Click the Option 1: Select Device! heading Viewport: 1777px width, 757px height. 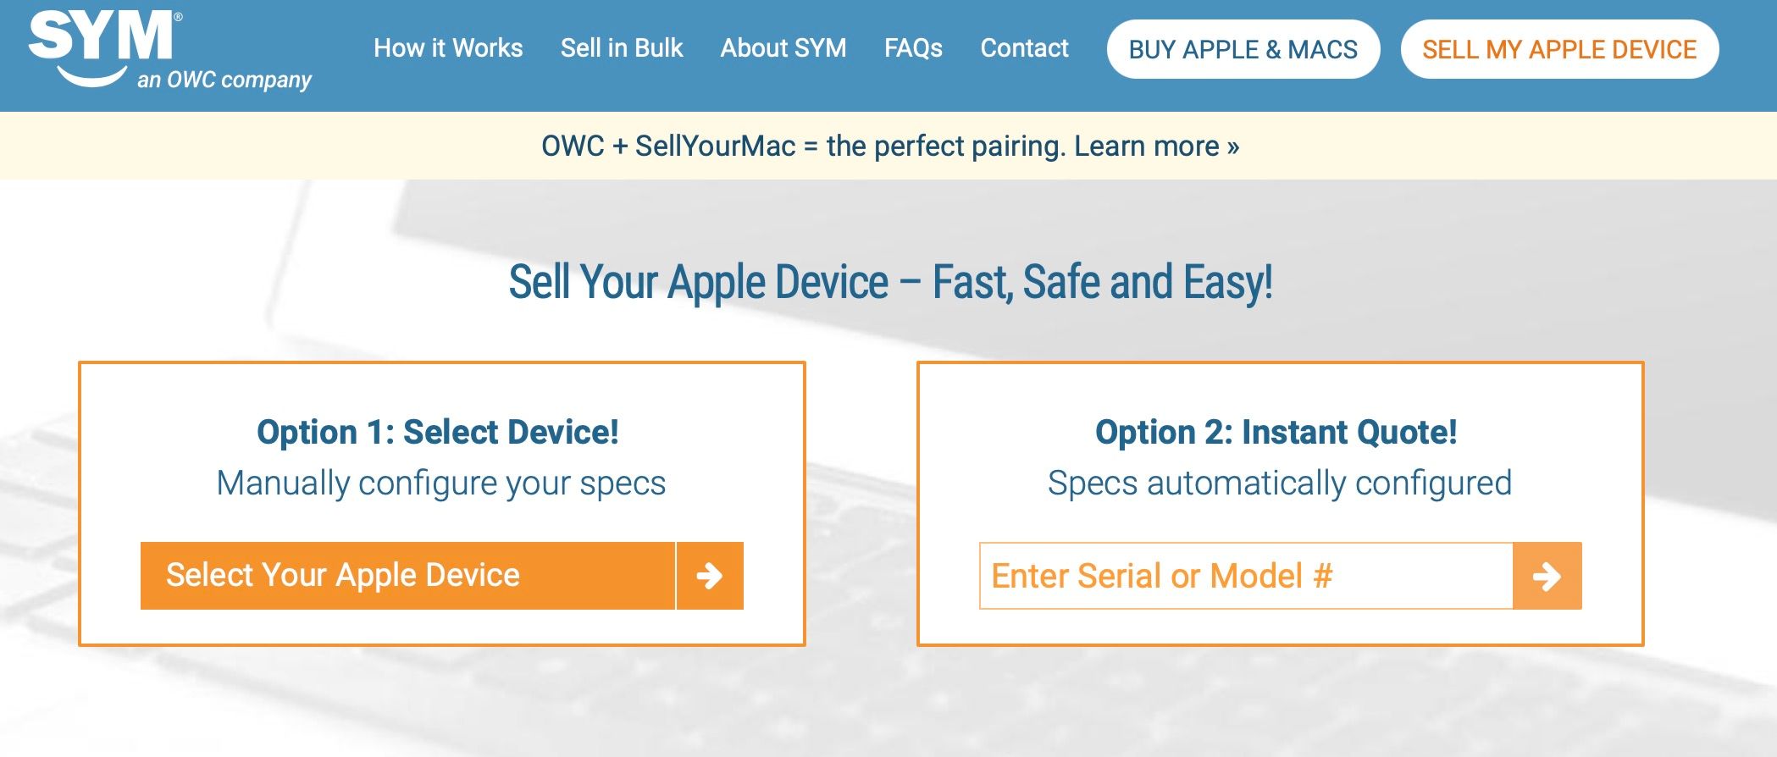click(x=438, y=432)
